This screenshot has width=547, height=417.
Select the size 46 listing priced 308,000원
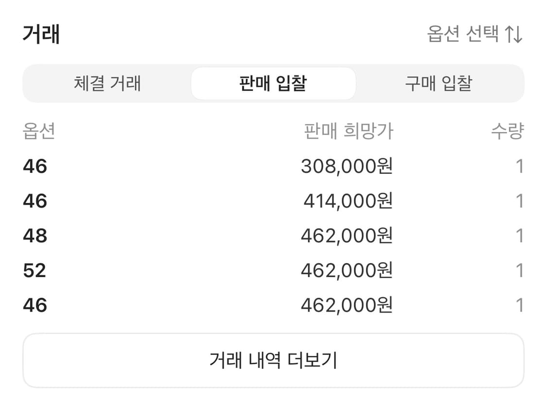[273, 167]
